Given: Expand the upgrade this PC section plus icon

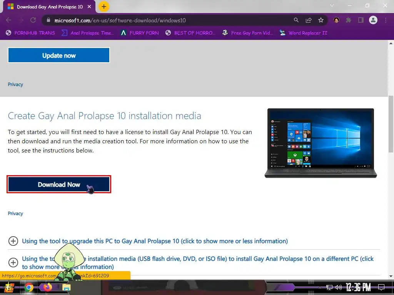Looking at the screenshot, I should click(x=13, y=241).
